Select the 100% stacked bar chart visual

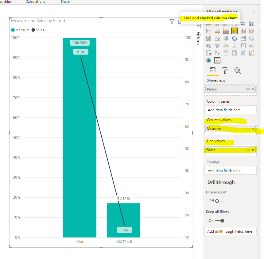pos(243,24)
